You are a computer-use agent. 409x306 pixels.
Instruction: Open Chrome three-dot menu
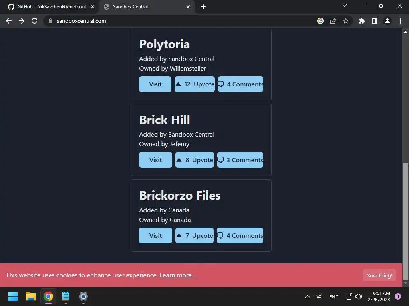pyautogui.click(x=400, y=21)
